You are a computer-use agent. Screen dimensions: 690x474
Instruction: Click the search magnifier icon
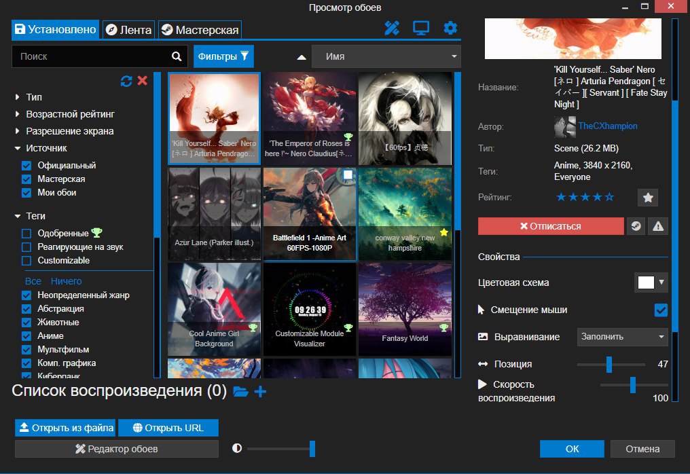coord(177,56)
